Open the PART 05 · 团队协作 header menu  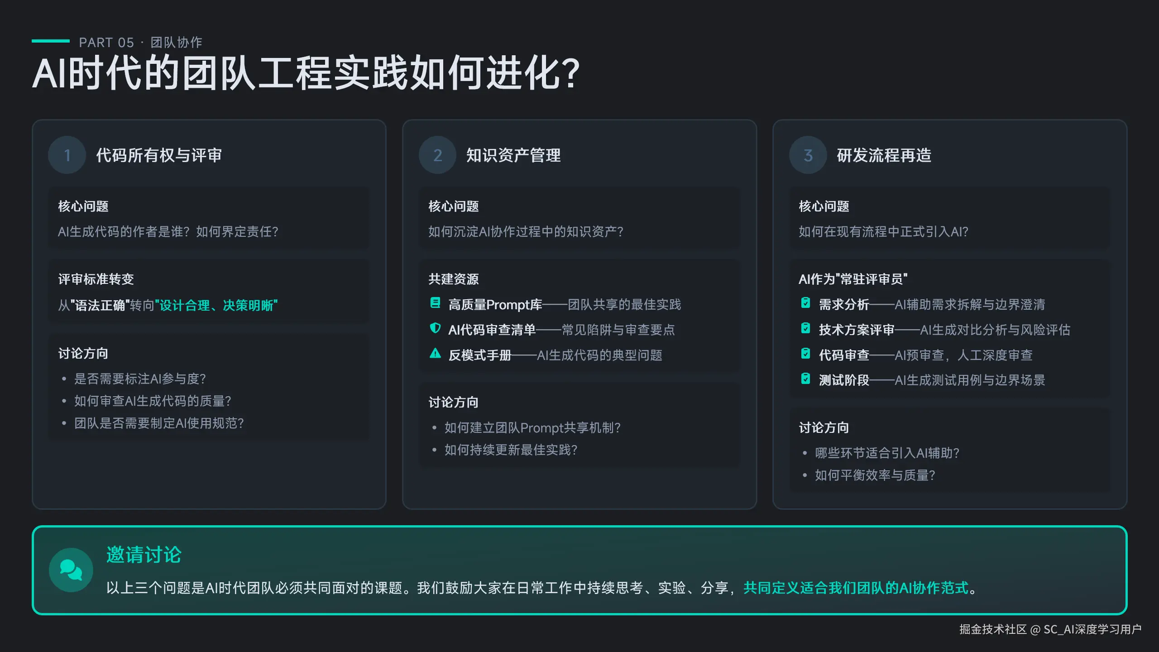(x=140, y=42)
